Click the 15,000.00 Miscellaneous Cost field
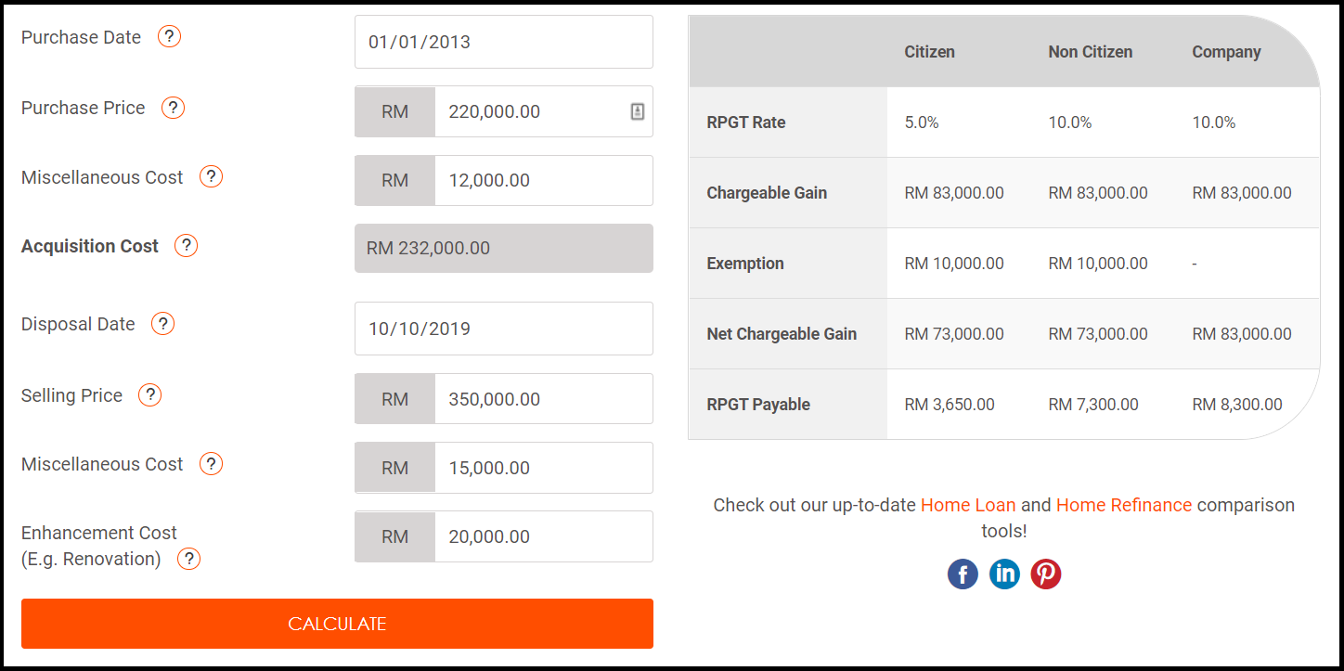The height and width of the screenshot is (671, 1344). [x=542, y=468]
